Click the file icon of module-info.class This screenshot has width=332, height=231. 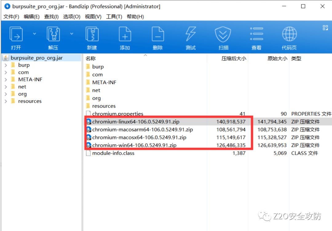pyautogui.click(x=88, y=153)
